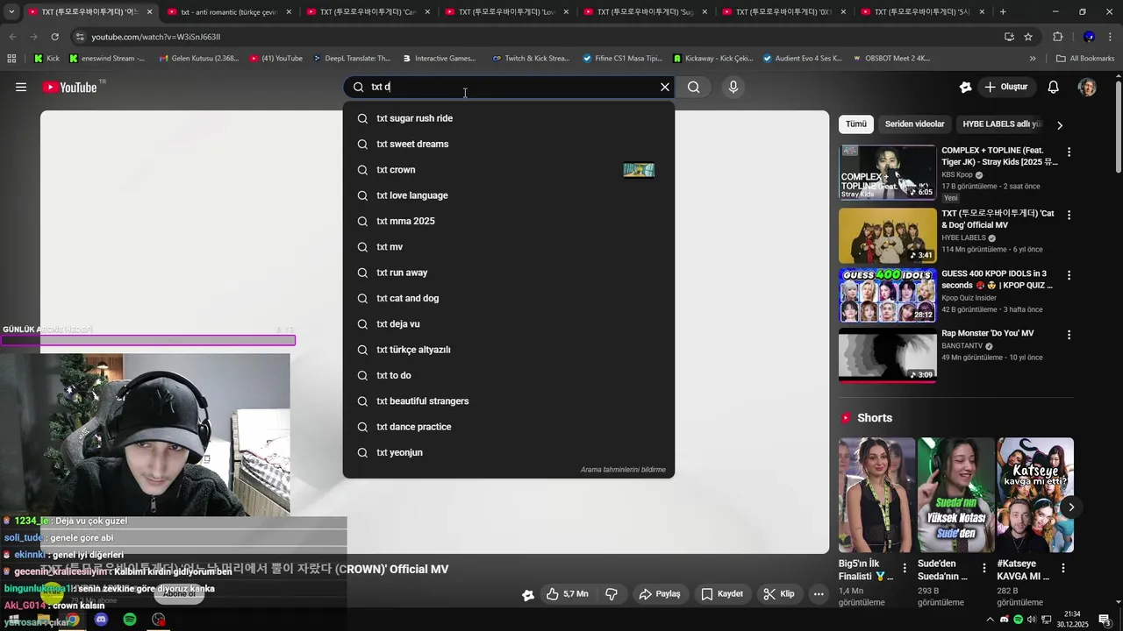Open options for 'GUESS 400 KPOP IDOLS' video
This screenshot has width=1123, height=631.
[1069, 274]
